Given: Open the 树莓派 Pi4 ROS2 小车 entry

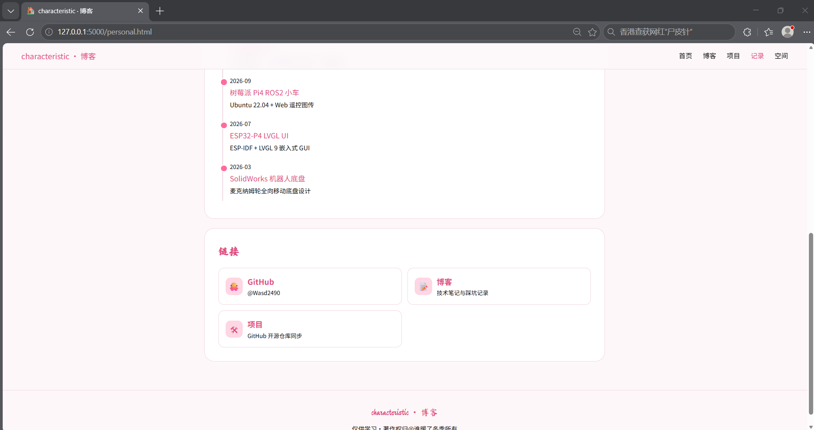Looking at the screenshot, I should tap(264, 93).
